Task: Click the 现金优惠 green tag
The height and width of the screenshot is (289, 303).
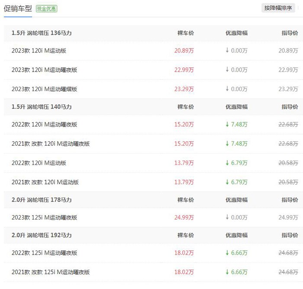Action: click(x=46, y=9)
